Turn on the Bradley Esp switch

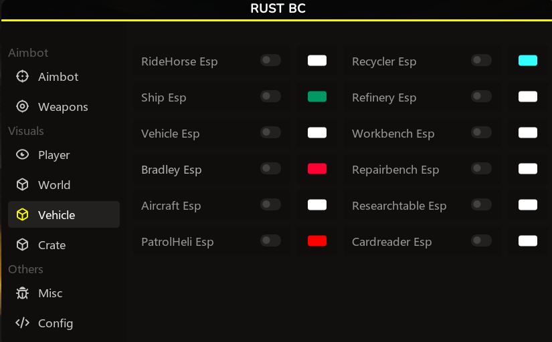[x=270, y=169]
